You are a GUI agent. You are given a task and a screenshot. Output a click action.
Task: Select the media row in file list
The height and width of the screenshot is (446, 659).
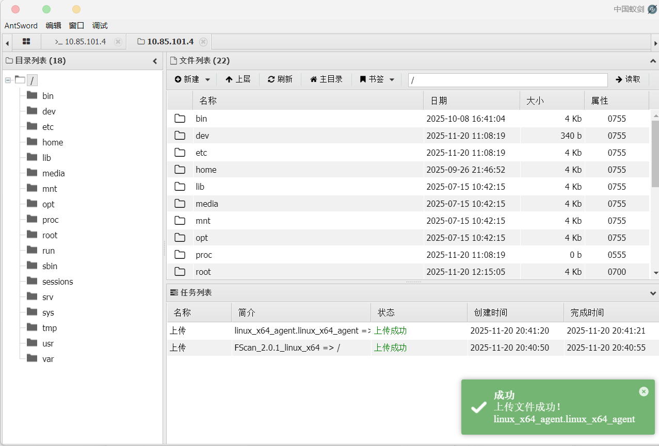point(408,204)
